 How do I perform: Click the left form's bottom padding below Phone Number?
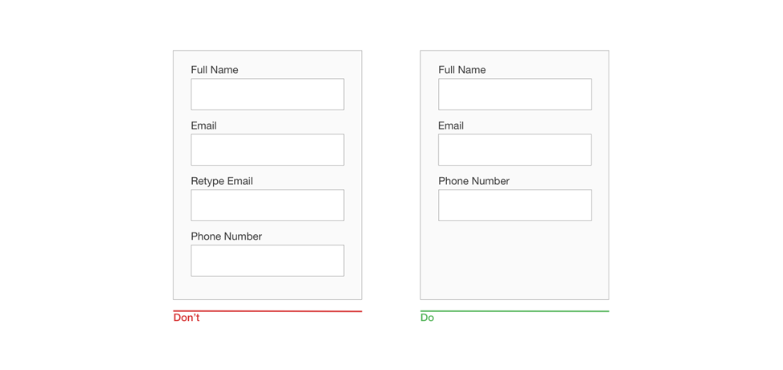267,288
